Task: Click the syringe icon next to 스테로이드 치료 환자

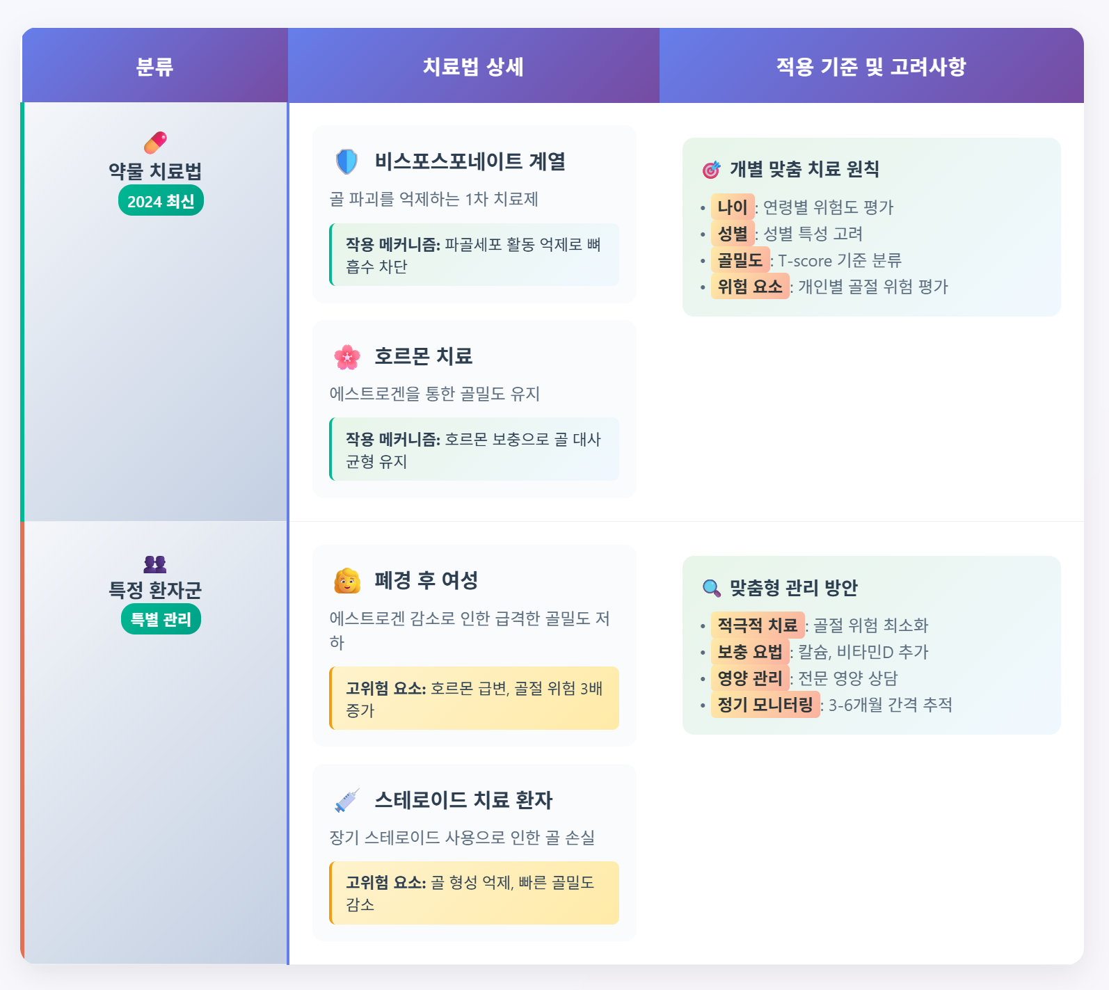Action: (347, 801)
